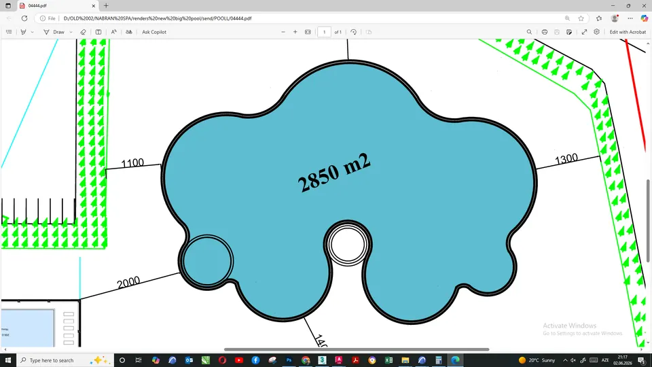
Task: Click the 2000 dimension label
Action: pyautogui.click(x=128, y=283)
